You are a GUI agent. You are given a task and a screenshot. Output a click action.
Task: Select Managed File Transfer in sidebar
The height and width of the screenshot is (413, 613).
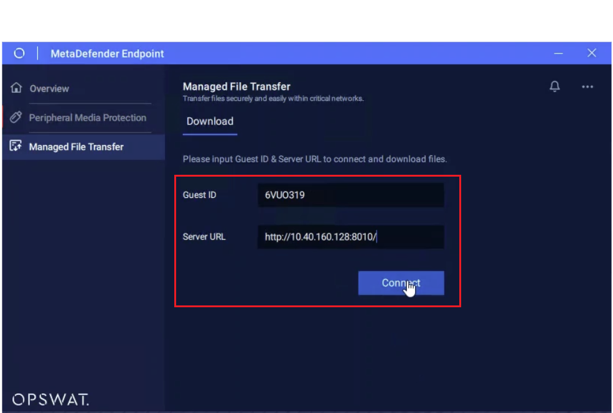83,147
